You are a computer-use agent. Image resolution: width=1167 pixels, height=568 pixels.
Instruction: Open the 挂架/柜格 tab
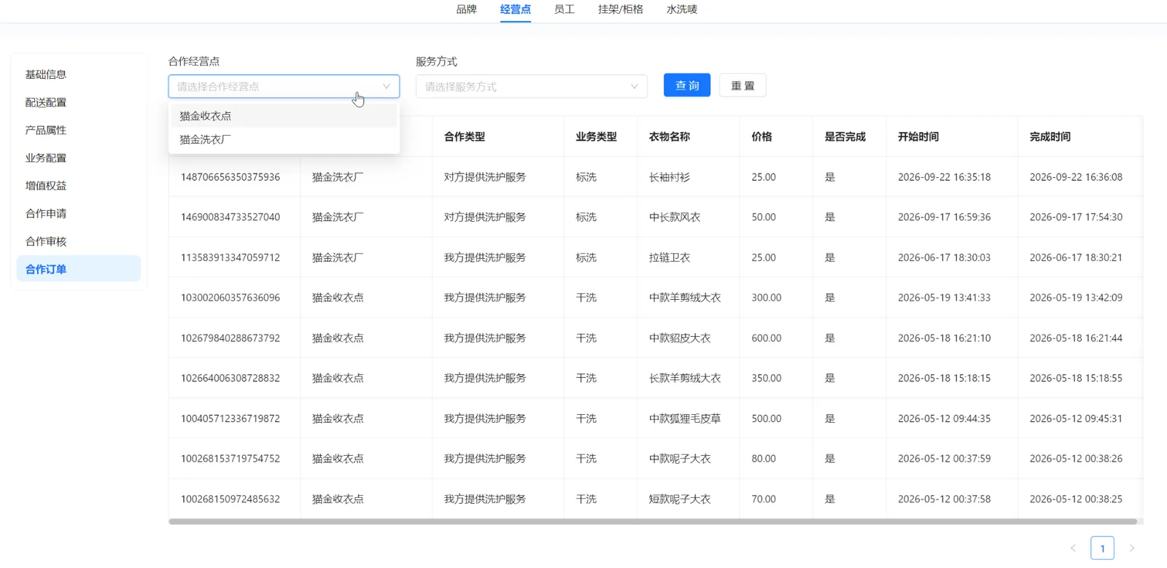pos(621,9)
